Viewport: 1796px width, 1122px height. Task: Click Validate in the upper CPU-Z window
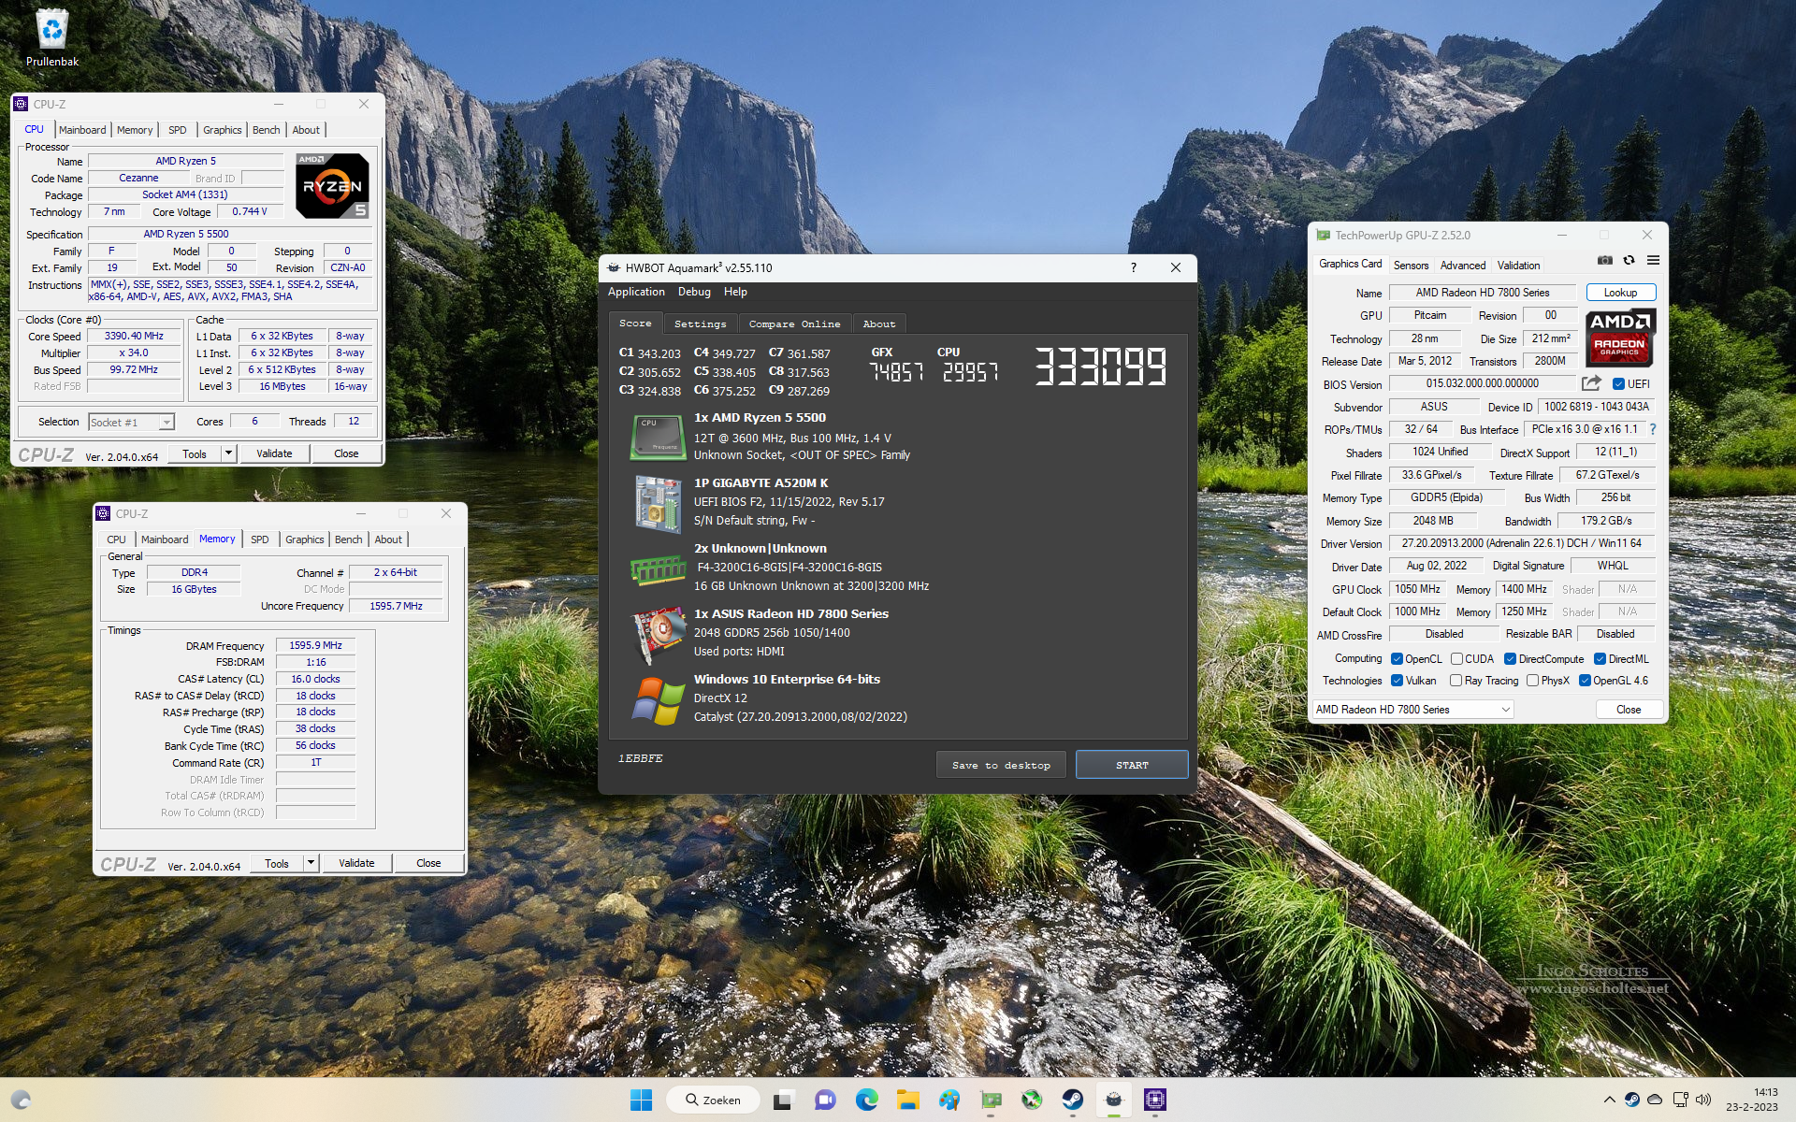pyautogui.click(x=274, y=453)
